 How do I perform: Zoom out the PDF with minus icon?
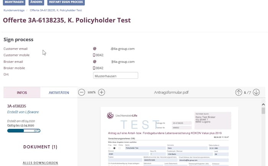(82, 93)
